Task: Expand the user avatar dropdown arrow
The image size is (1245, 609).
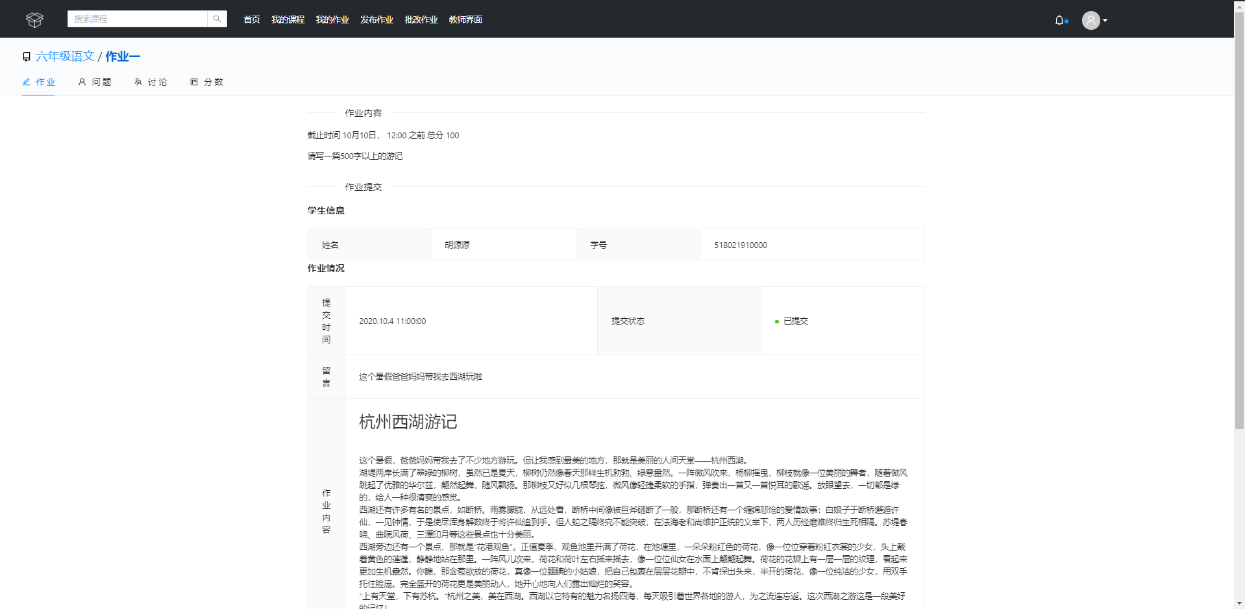Action: (1105, 20)
